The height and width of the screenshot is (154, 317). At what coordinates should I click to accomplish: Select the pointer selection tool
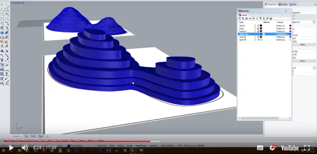(2, 4)
